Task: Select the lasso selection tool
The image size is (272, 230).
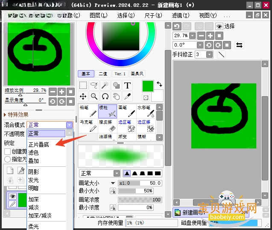Action: (94, 86)
